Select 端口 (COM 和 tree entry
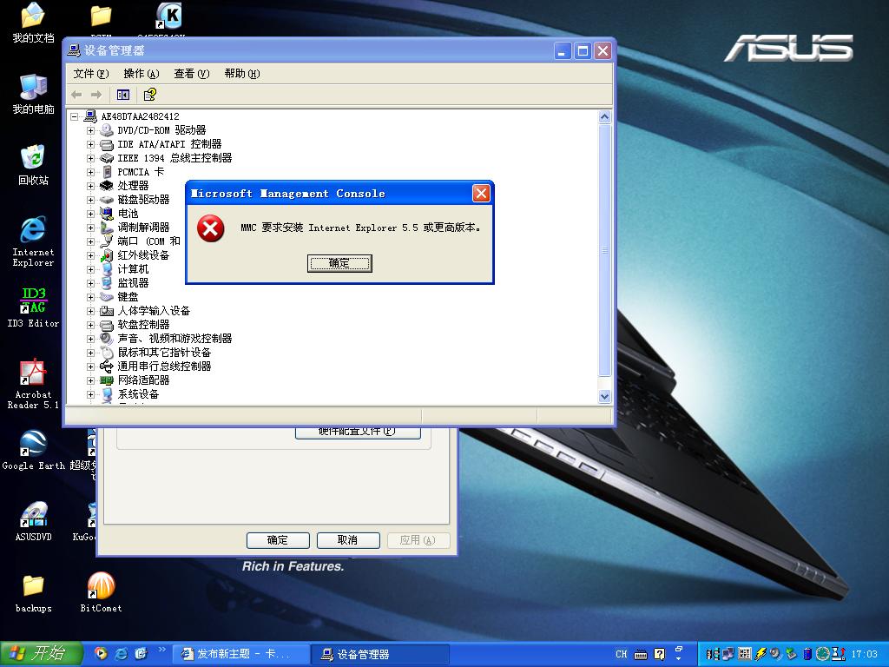Image resolution: width=889 pixels, height=667 pixels. tap(148, 241)
